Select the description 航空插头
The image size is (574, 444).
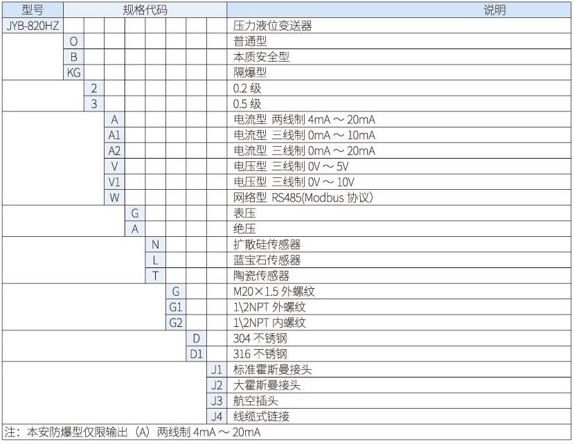click(x=255, y=401)
